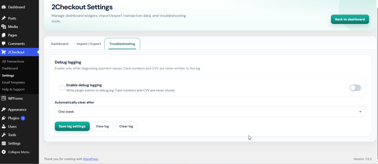Switch to the Dashboard settings tab
The height and width of the screenshot is (164, 378).
point(59,44)
